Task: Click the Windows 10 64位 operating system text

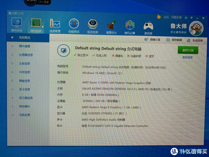Action: [x=102, y=73]
